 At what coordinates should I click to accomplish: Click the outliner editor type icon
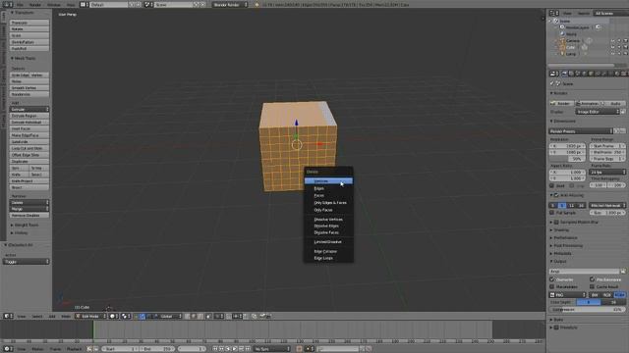(x=554, y=13)
